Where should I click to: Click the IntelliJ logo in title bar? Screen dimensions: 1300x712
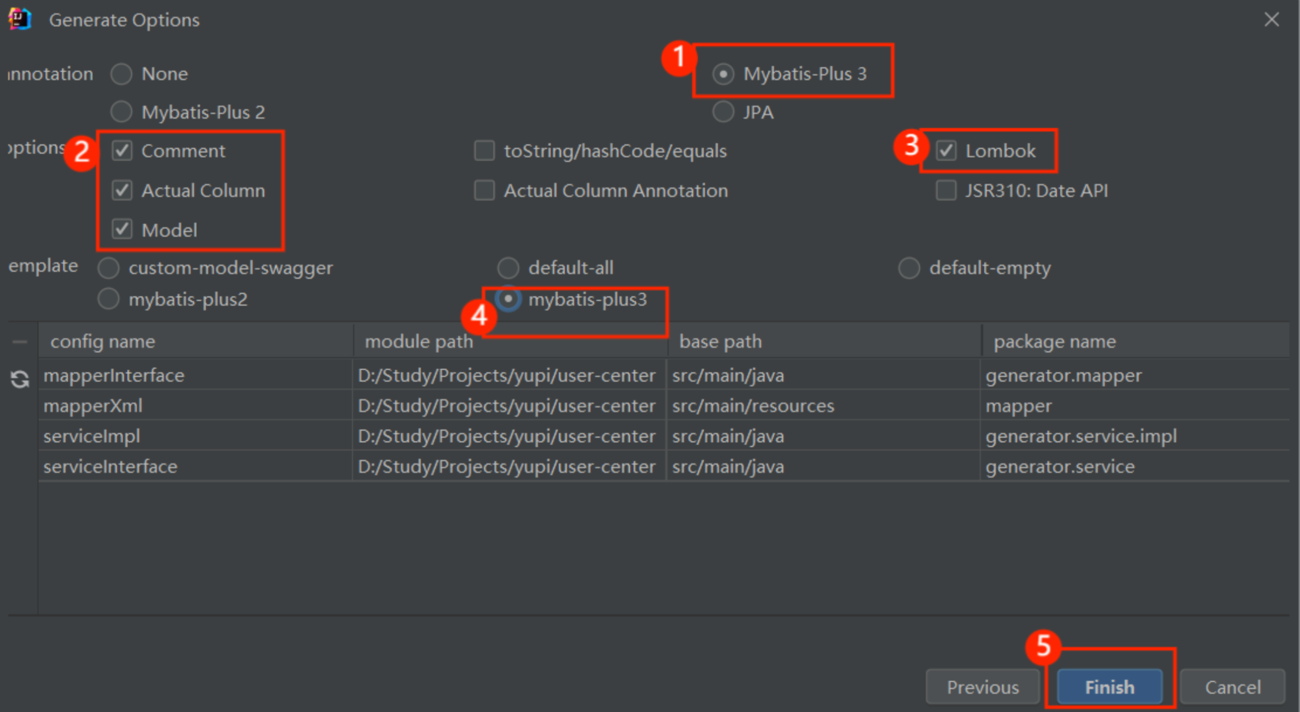[x=20, y=19]
